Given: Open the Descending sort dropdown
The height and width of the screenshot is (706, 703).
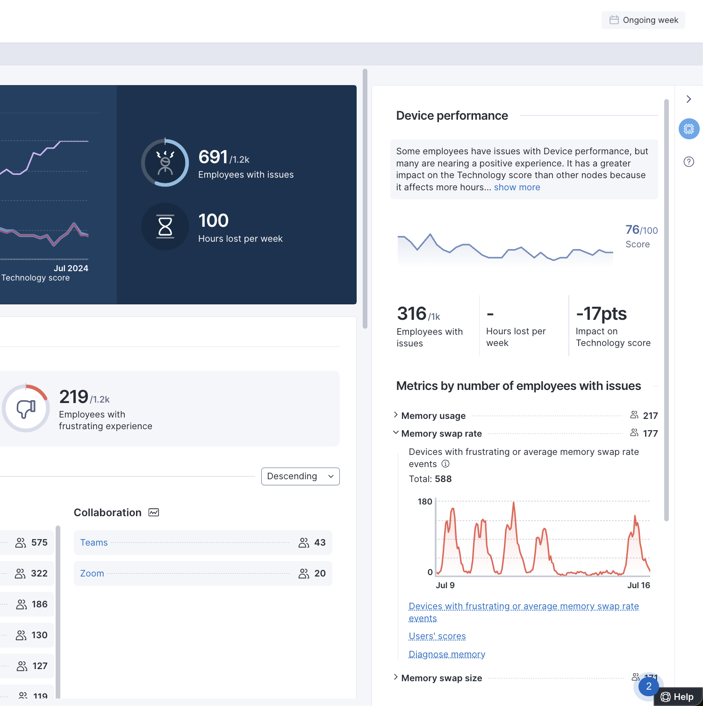Looking at the screenshot, I should tap(300, 476).
